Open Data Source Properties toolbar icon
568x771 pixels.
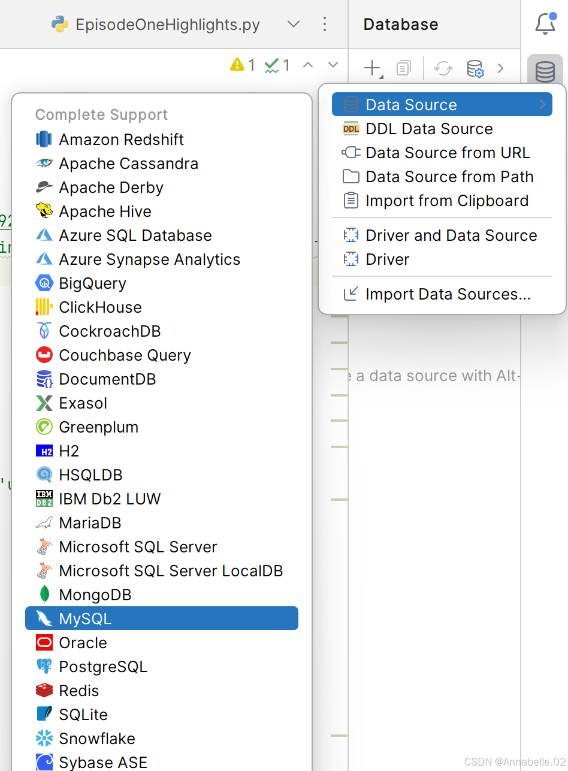[475, 68]
